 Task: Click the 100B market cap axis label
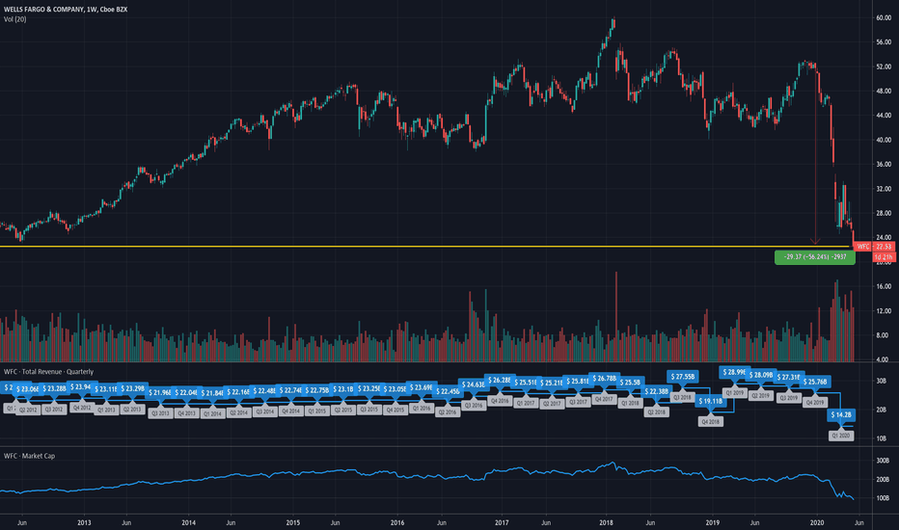tap(883, 498)
